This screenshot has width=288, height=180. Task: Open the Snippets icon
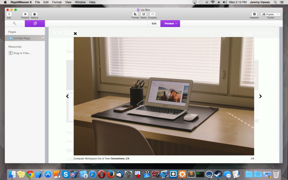click(153, 14)
